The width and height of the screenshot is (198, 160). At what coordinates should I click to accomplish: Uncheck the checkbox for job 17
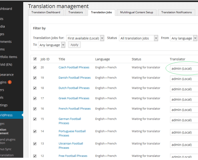(x=35, y=98)
